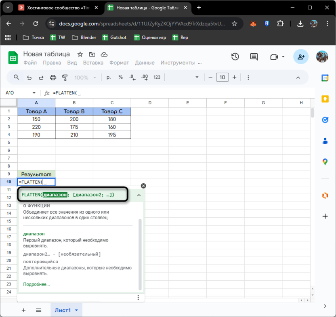This screenshot has height=317, width=336.
Task: Open Google Keep from the side panel
Action: coord(325,99)
